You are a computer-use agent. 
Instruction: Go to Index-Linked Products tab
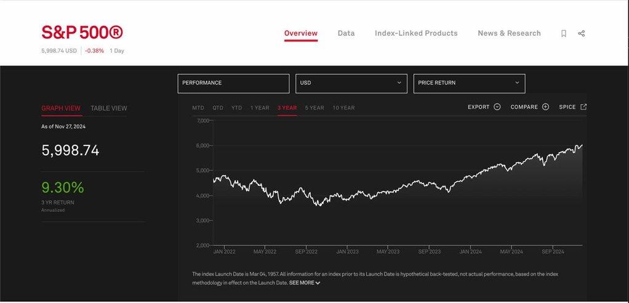(416, 33)
